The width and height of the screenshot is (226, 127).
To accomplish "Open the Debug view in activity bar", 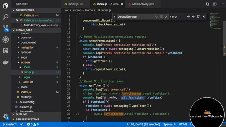I will 6,40.
